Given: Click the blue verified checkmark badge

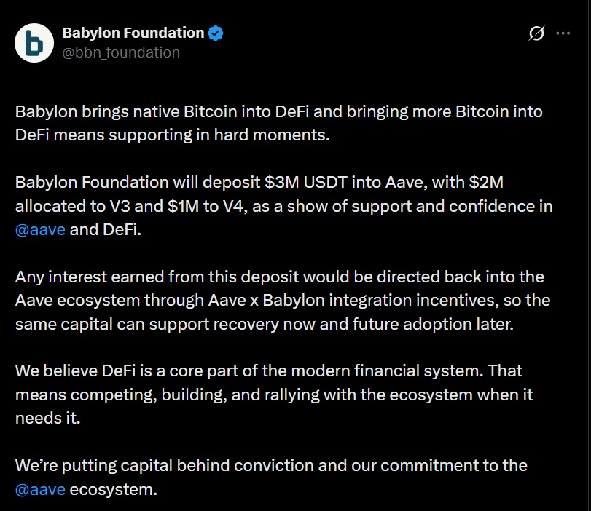Looking at the screenshot, I should pos(216,33).
